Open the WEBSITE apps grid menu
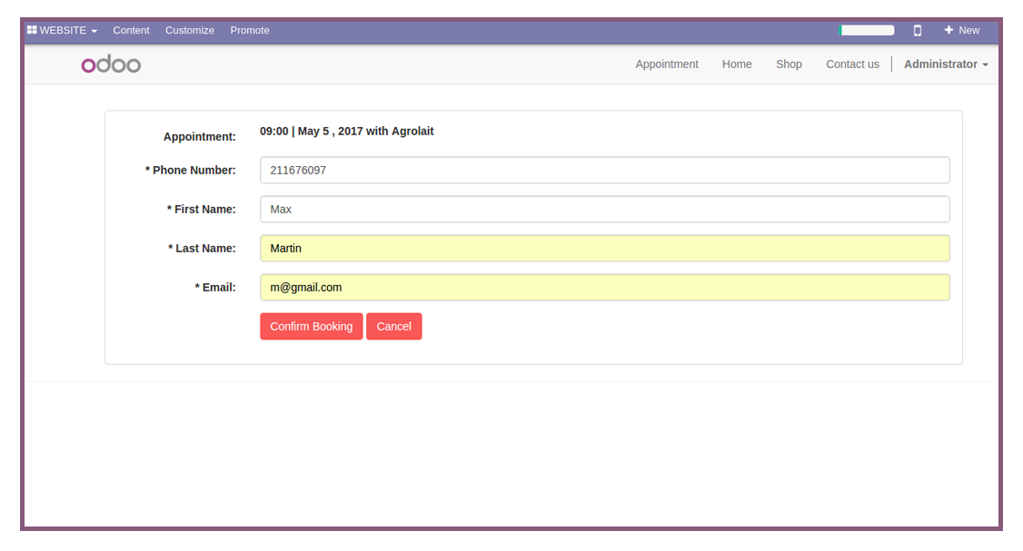Viewport: 1023px width, 551px height. (62, 31)
